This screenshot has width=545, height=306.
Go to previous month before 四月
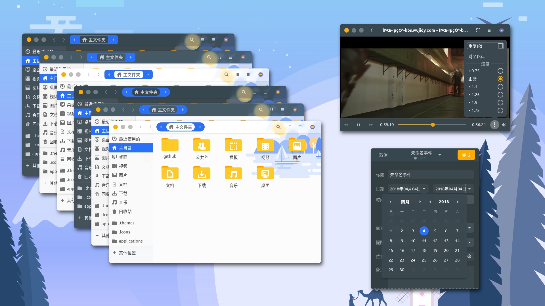(x=391, y=202)
